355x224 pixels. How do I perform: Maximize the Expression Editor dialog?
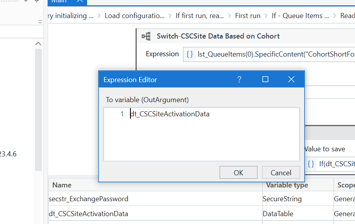[x=265, y=79]
